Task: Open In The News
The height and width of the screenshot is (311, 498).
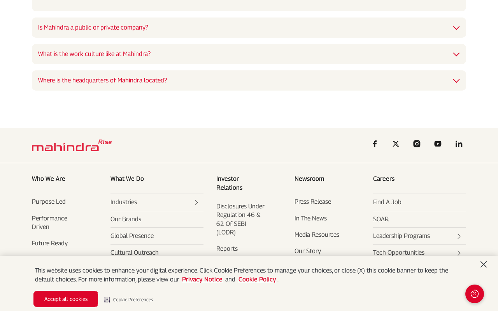Action: click(x=310, y=218)
